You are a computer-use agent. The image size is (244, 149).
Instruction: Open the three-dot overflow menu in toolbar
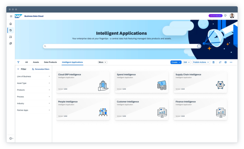[231, 62]
